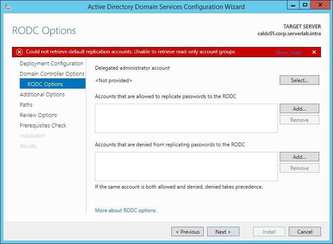Minimize the wizard window
The image size is (333, 244).
pyautogui.click(x=293, y=5)
